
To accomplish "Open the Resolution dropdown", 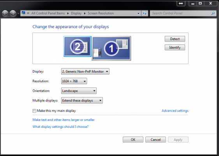I will point(74,81).
